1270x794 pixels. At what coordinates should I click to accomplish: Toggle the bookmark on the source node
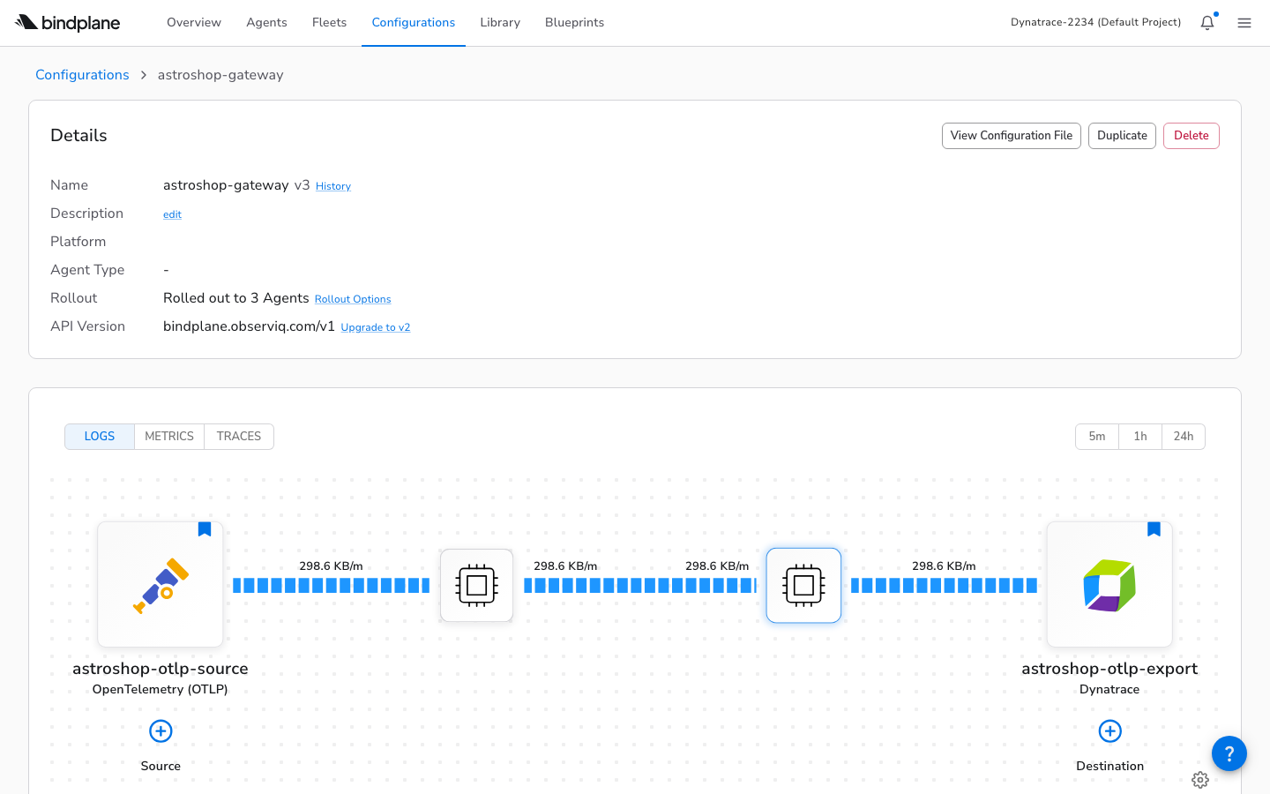coord(204,528)
